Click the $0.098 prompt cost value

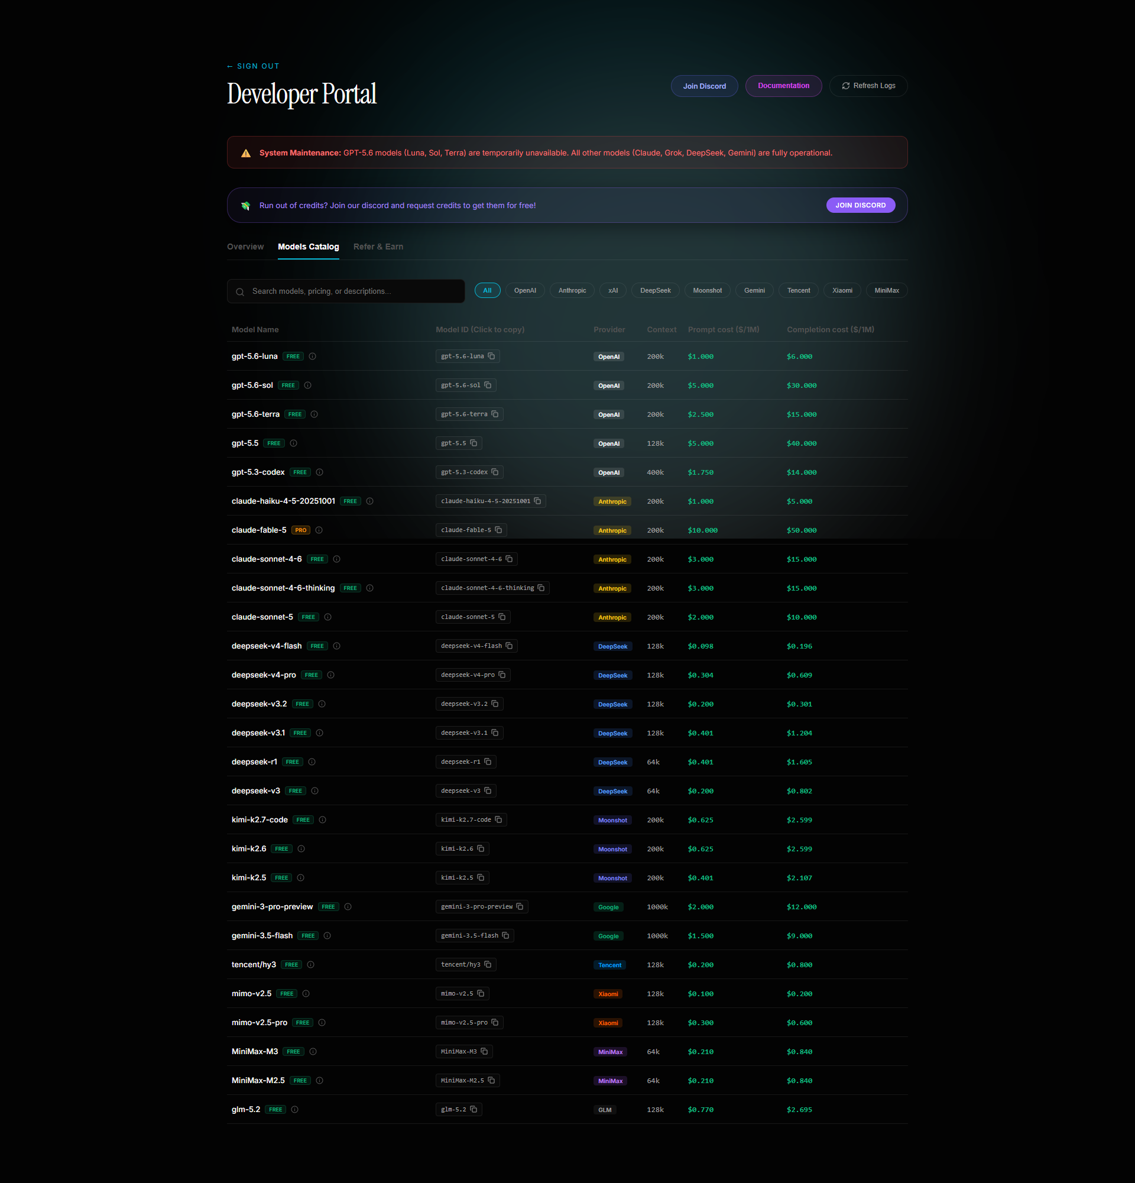click(x=701, y=646)
